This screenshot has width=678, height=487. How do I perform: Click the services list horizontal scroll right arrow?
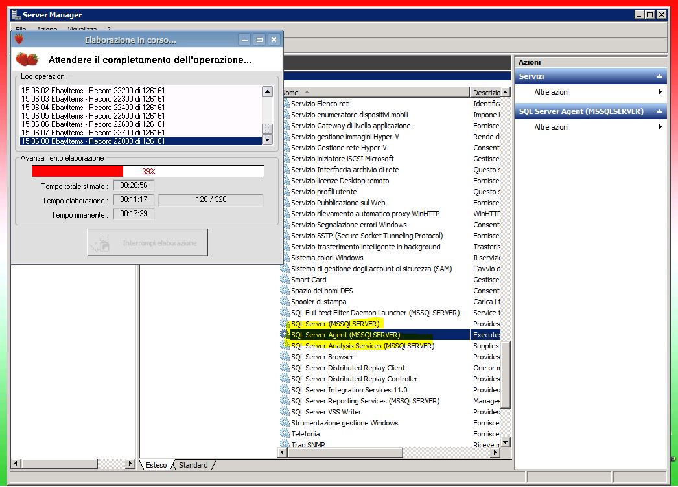[x=495, y=453]
